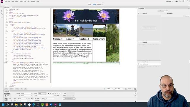Viewport: 190px width, 107px height.
Task: Open the Window menu
Action: [33, 1]
